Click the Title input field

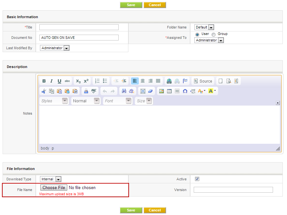pos(79,28)
